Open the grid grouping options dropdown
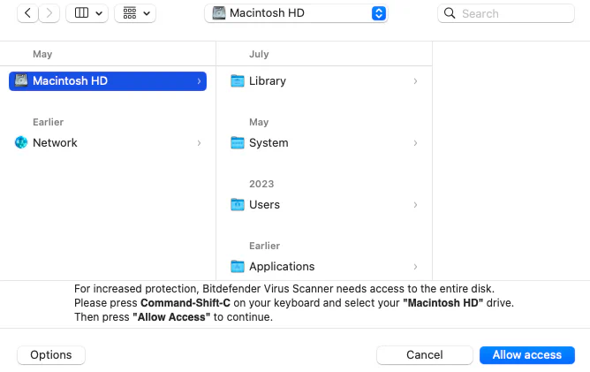 135,13
